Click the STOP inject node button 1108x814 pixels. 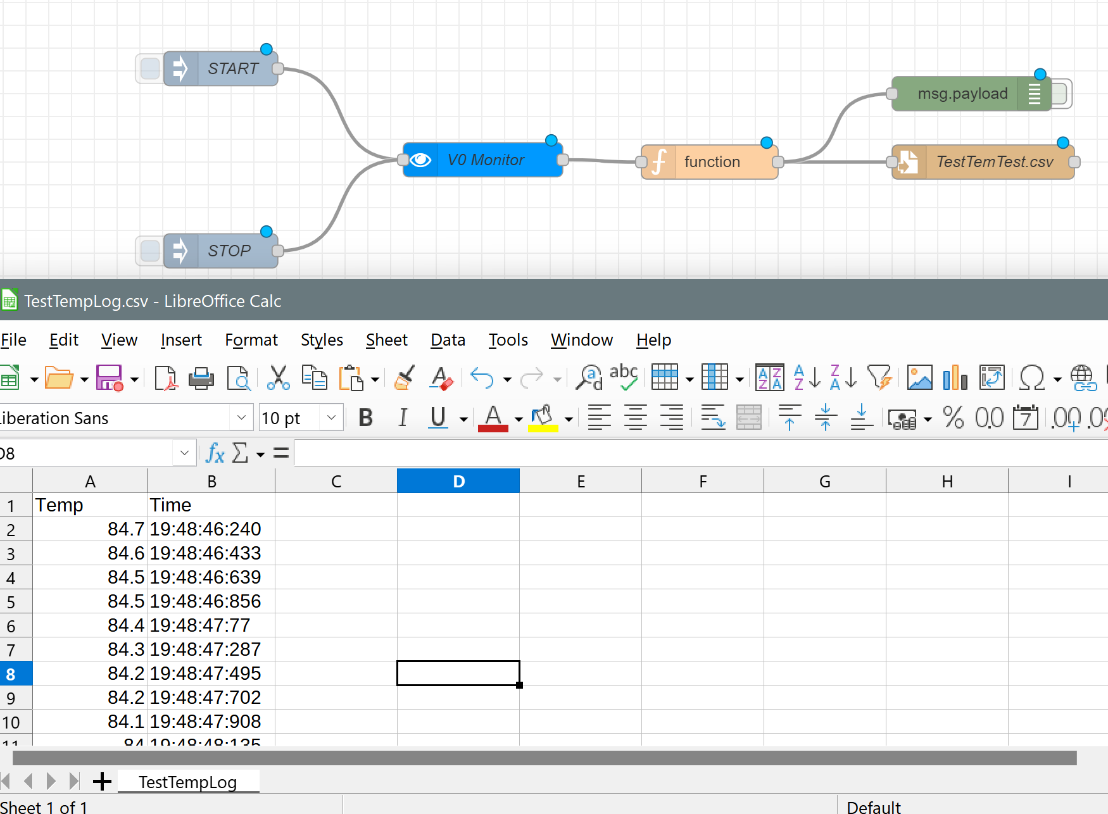click(x=149, y=251)
